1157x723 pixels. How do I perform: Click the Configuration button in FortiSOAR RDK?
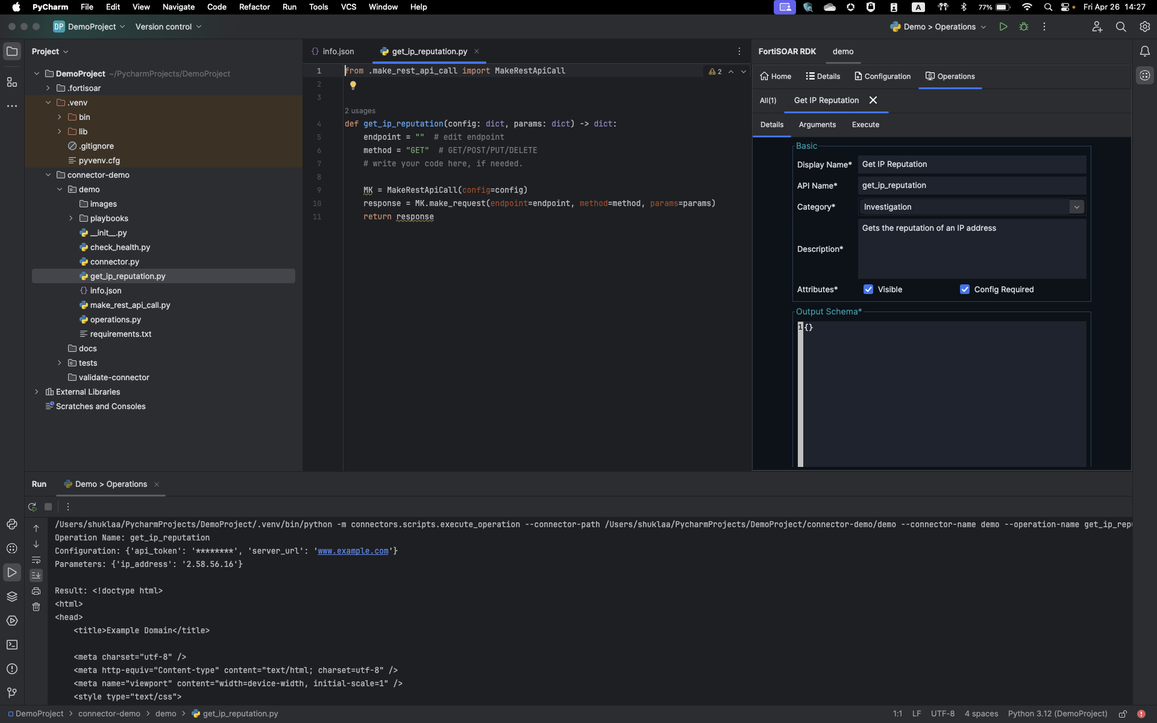[x=882, y=77]
